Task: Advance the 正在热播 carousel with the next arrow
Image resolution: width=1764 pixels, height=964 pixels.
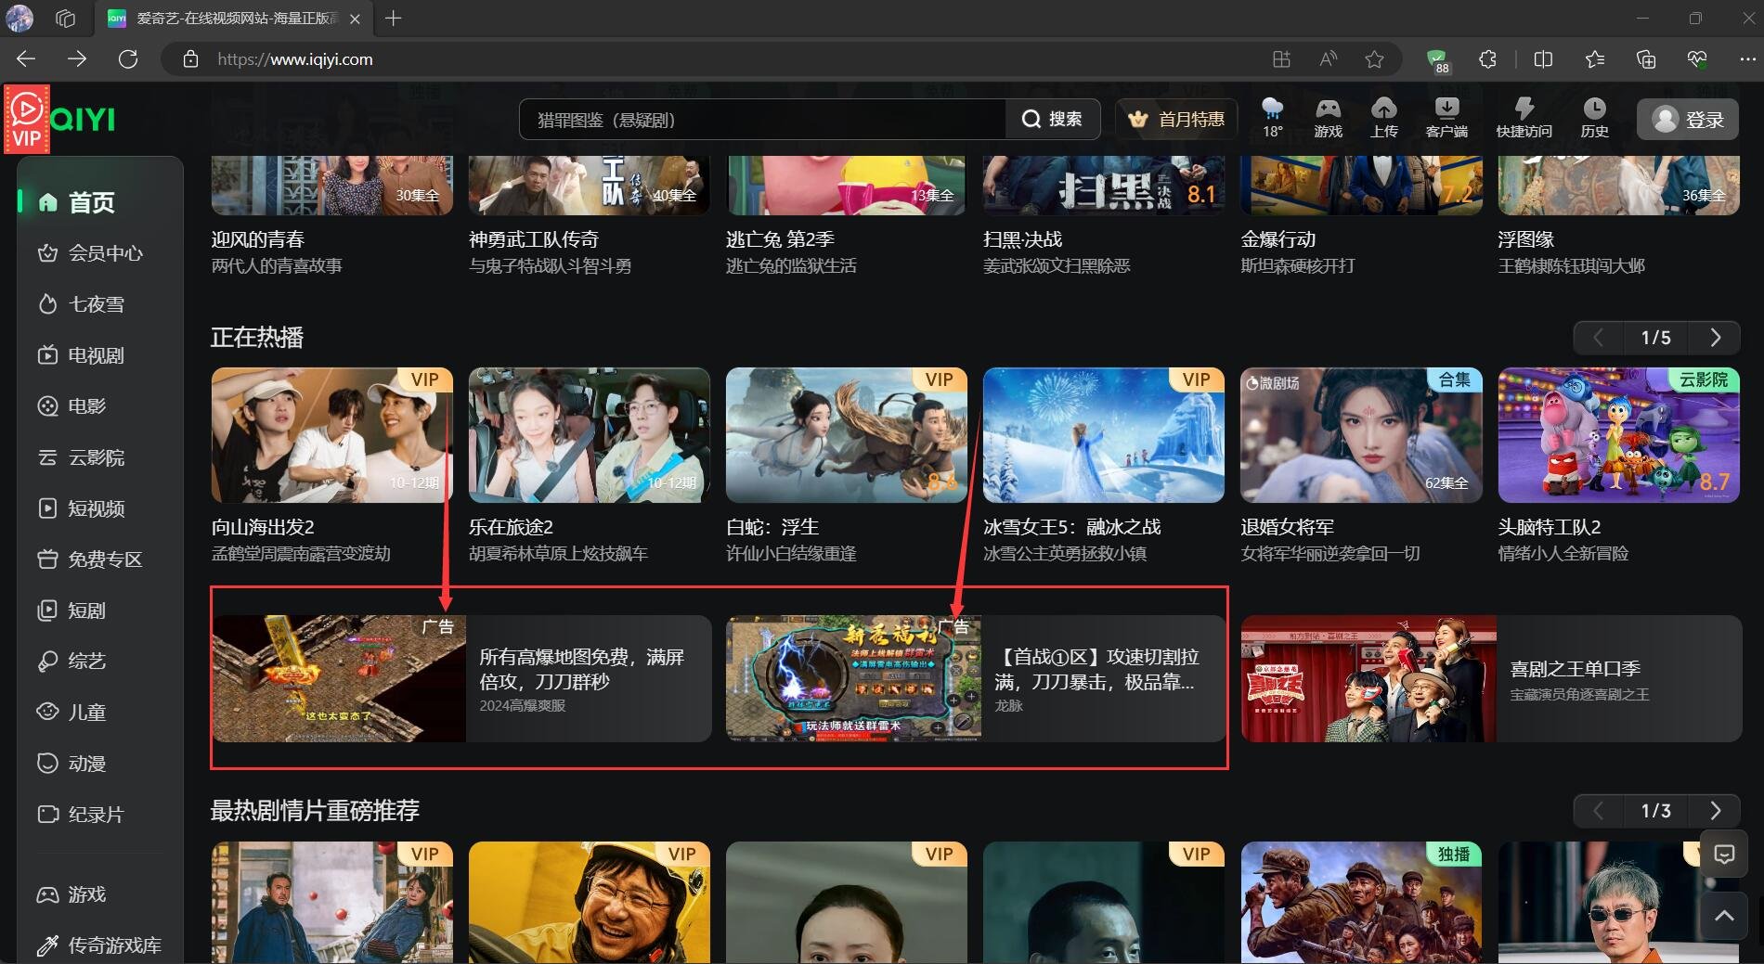Action: [1716, 338]
